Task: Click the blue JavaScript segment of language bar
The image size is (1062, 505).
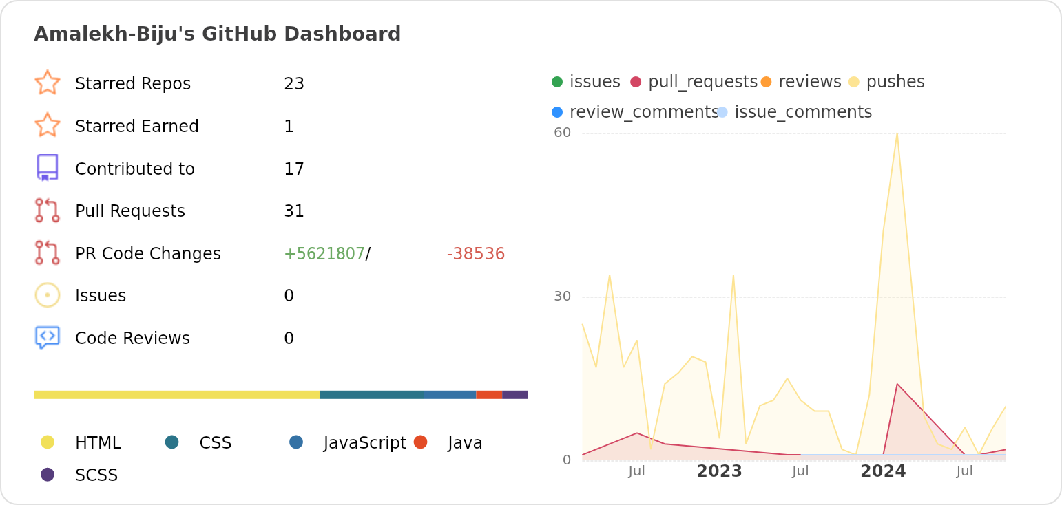Action: 450,395
